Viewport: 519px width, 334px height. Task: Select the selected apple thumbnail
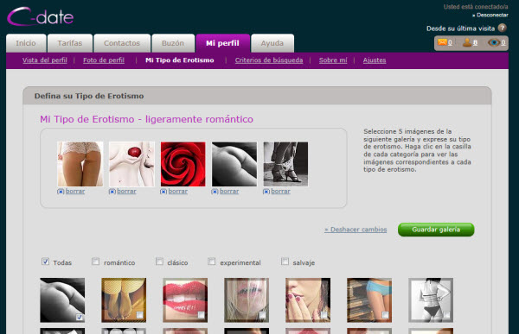(131, 164)
